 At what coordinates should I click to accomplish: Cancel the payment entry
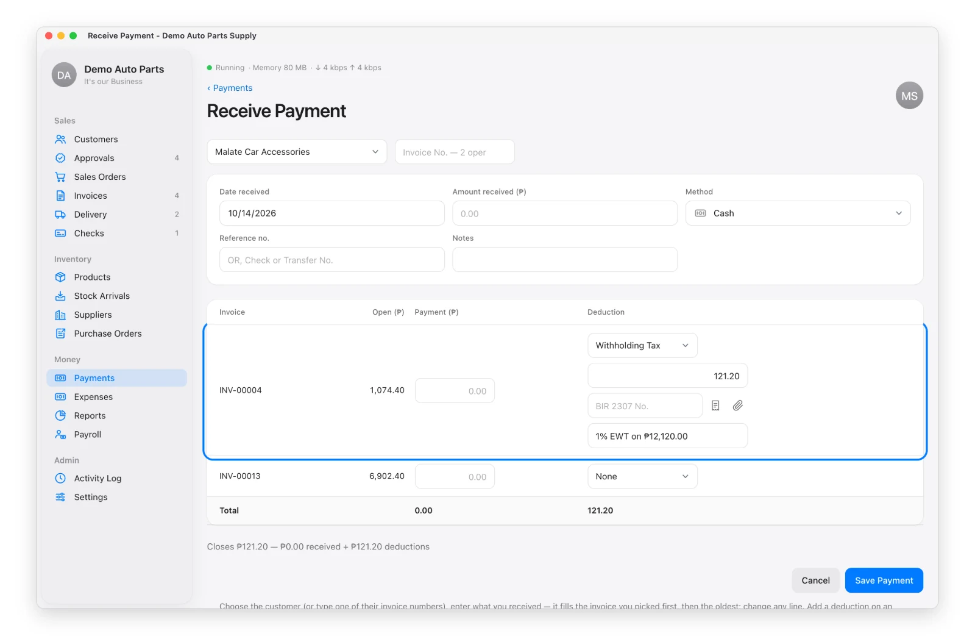[x=815, y=581]
